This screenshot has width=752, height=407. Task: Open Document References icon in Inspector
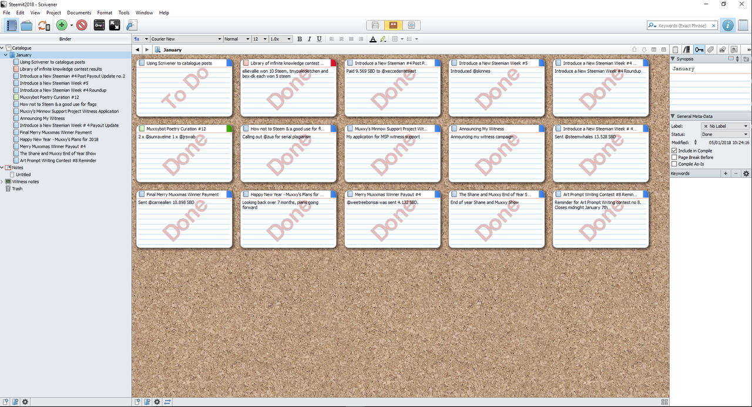click(x=687, y=50)
